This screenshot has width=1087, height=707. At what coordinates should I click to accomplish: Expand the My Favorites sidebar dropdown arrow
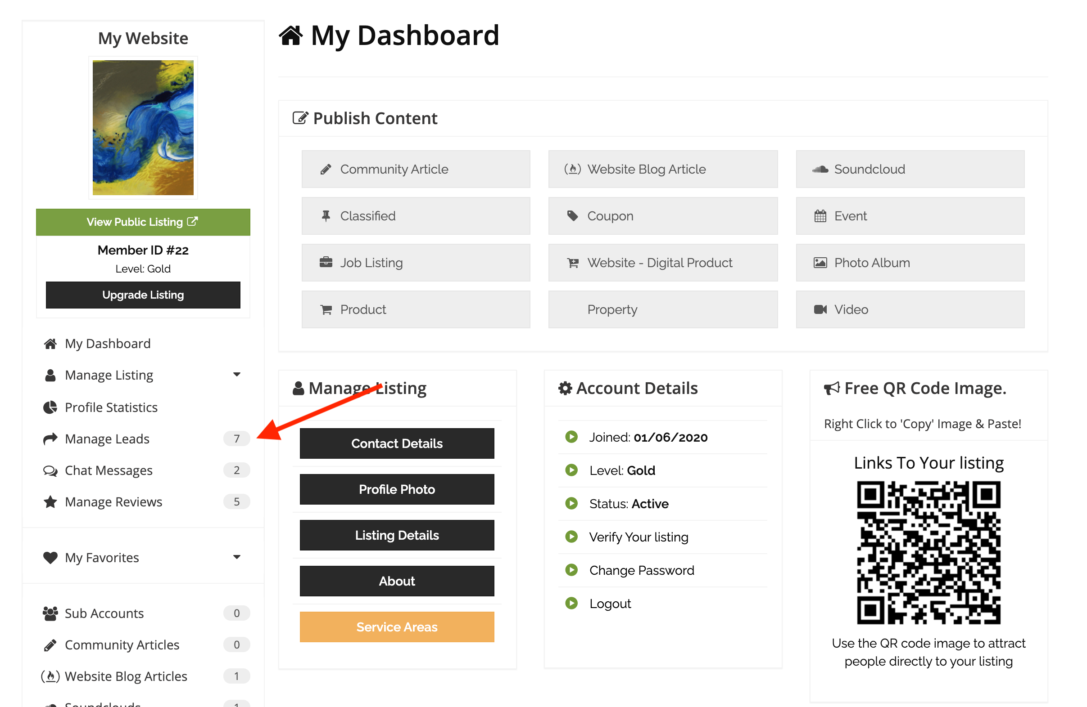tap(237, 558)
